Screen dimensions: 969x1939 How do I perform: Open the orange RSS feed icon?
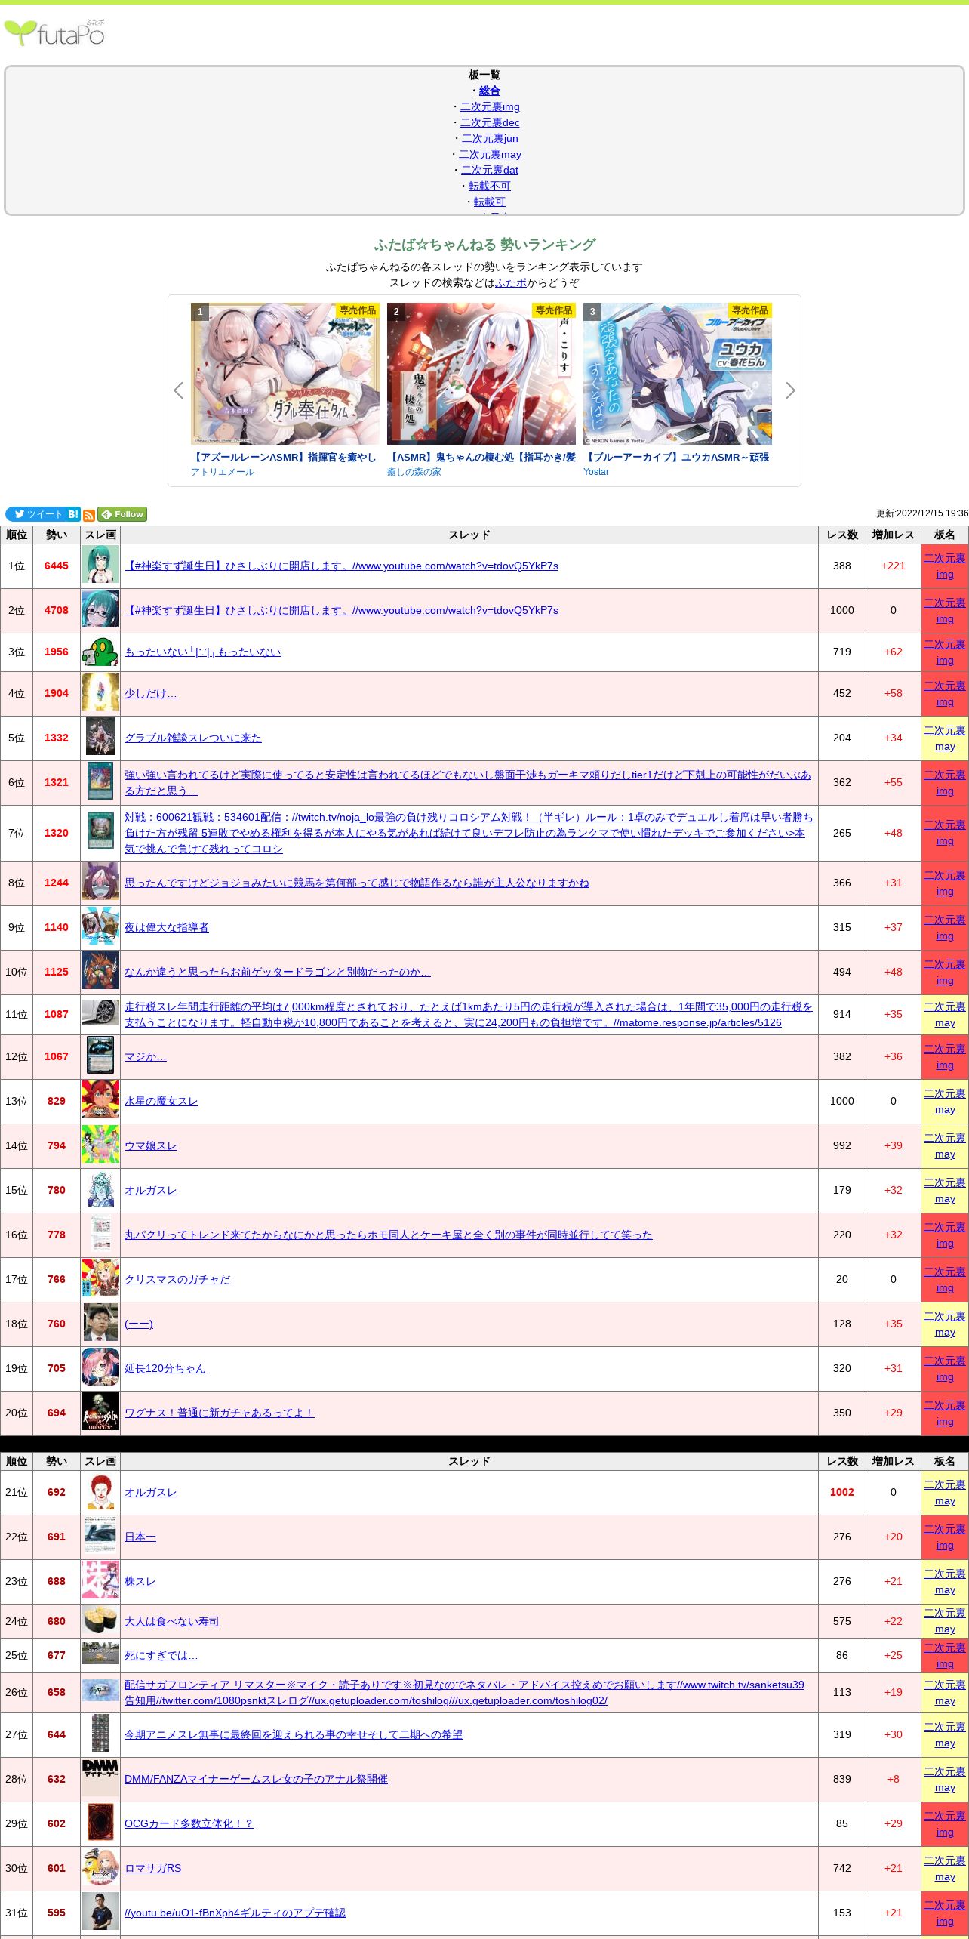coord(89,515)
